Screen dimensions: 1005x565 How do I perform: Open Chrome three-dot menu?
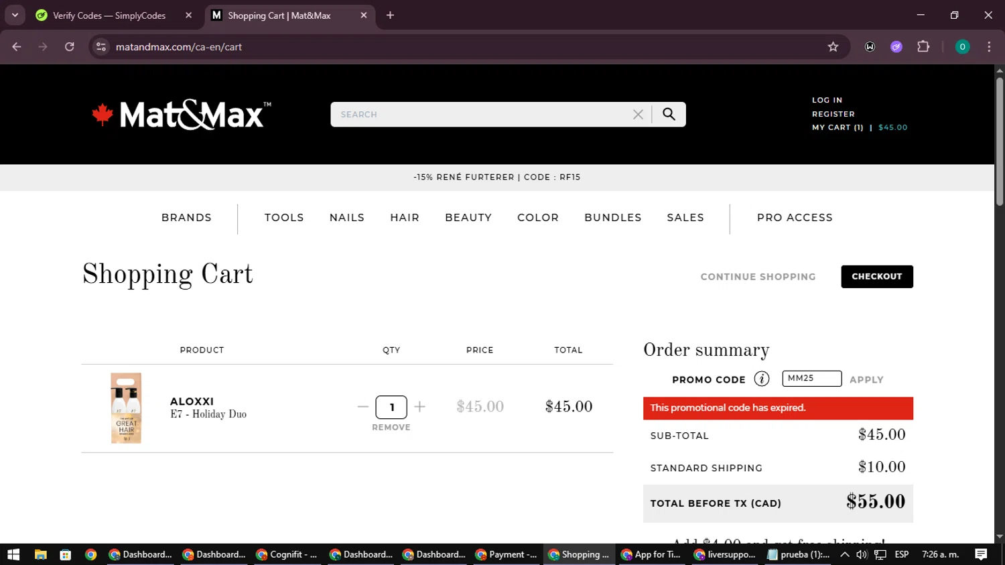tap(989, 47)
